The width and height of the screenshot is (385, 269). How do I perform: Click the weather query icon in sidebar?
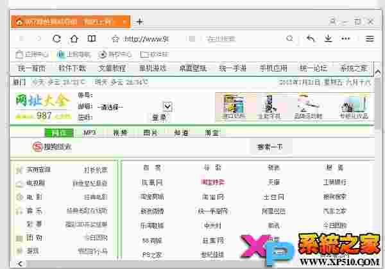pyautogui.click(x=19, y=170)
